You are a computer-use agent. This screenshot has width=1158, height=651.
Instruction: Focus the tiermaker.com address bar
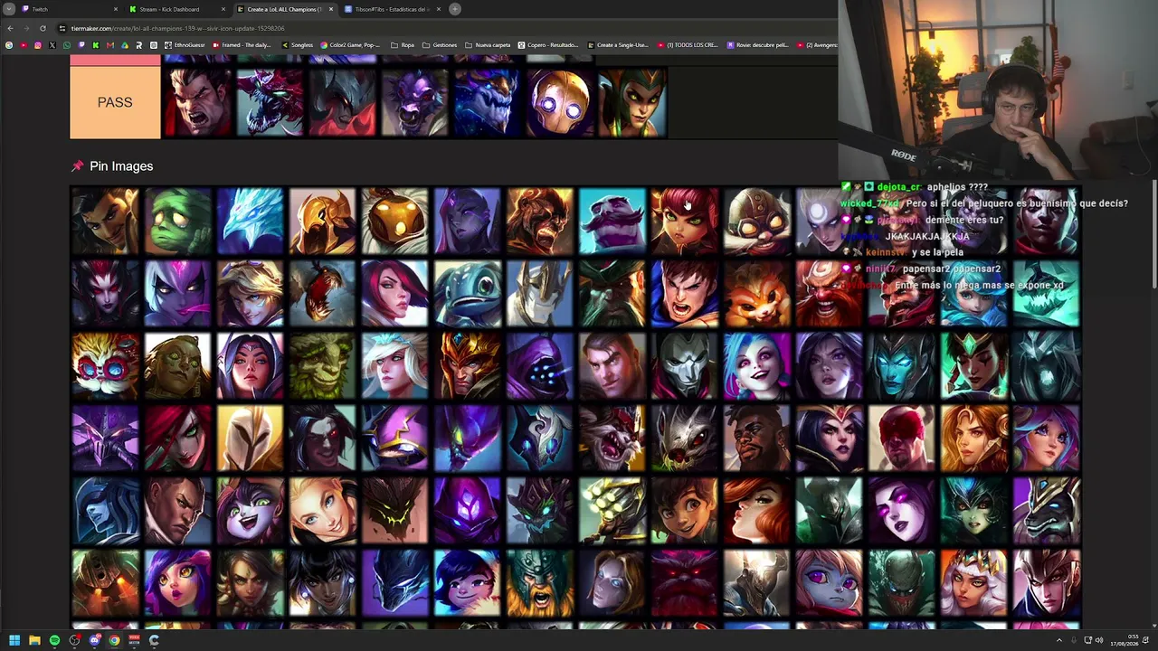pos(443,28)
